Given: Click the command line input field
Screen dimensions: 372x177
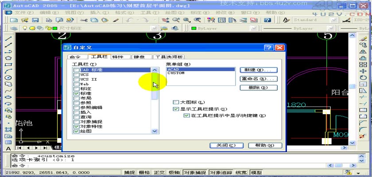Looking at the screenshot, I should click(167, 165).
